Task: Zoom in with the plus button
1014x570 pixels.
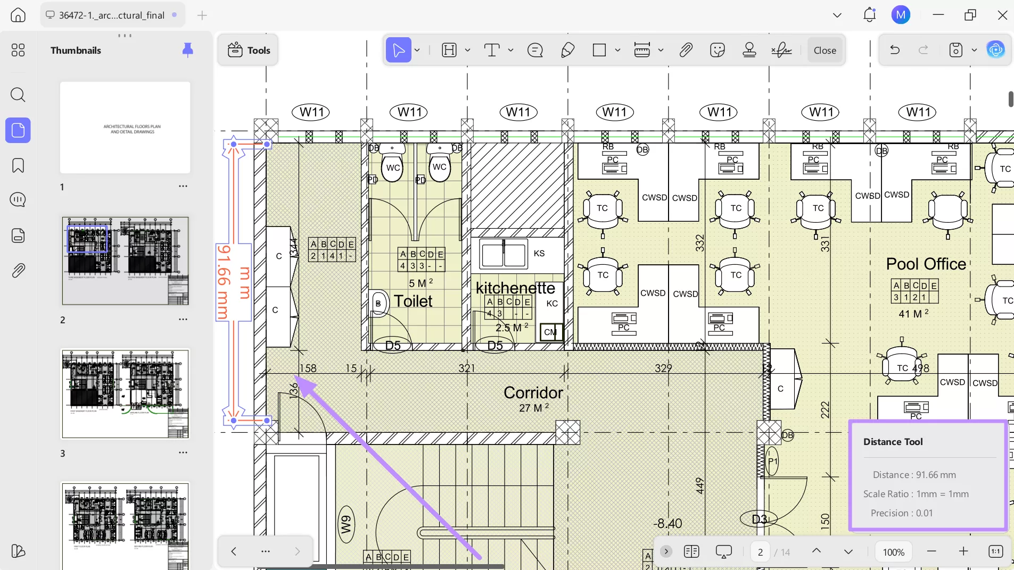Action: 963,551
